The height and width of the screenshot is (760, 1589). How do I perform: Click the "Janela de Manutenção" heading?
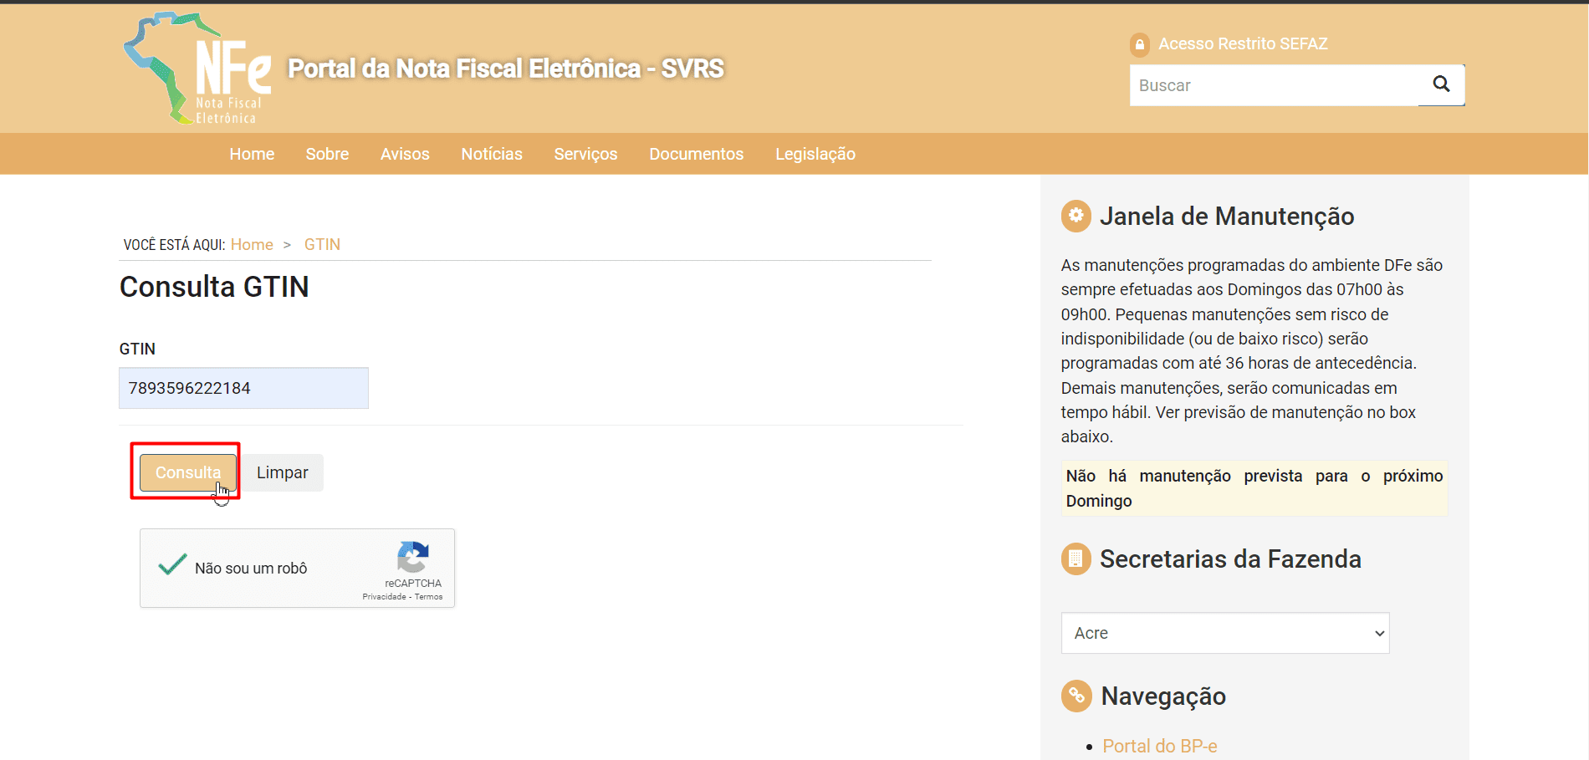1227,217
